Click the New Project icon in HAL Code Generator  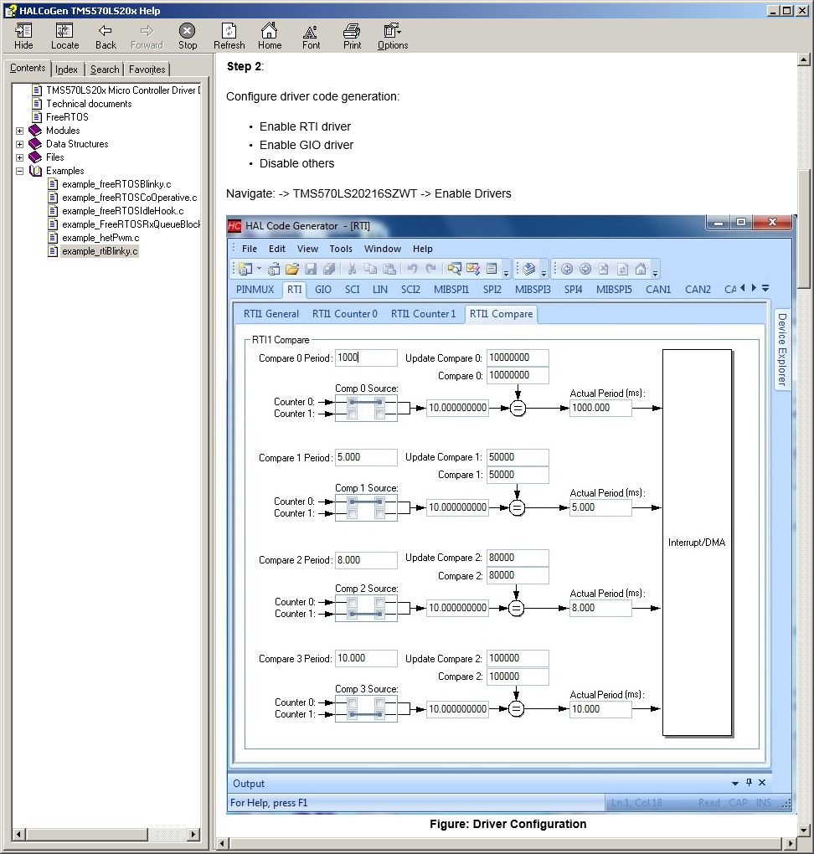[245, 269]
